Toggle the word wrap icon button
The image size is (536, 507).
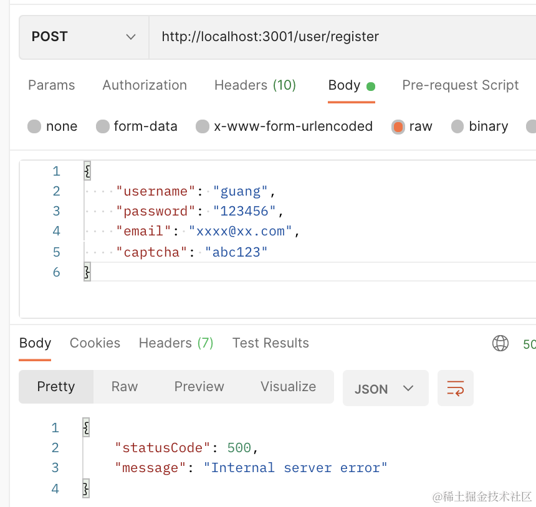tap(456, 388)
